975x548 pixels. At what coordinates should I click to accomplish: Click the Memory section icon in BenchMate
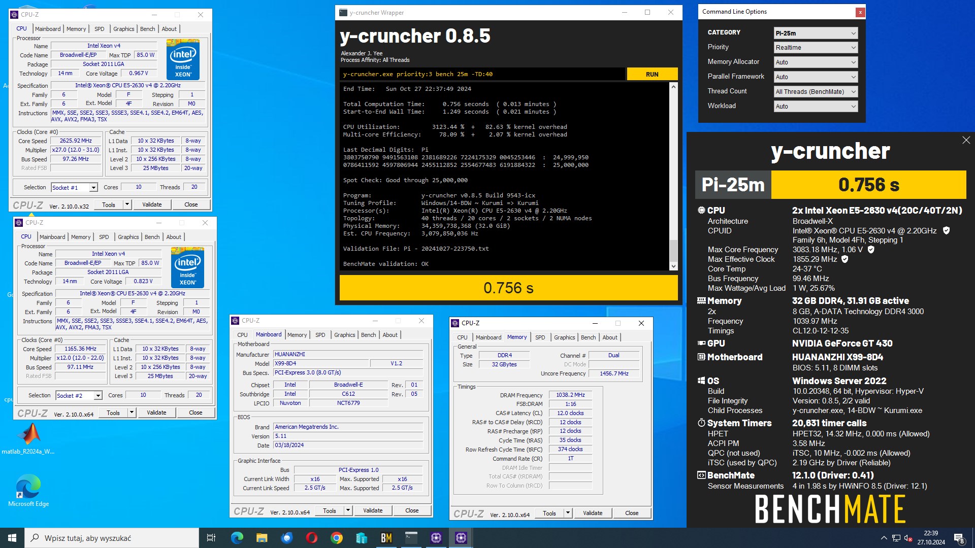(x=701, y=300)
